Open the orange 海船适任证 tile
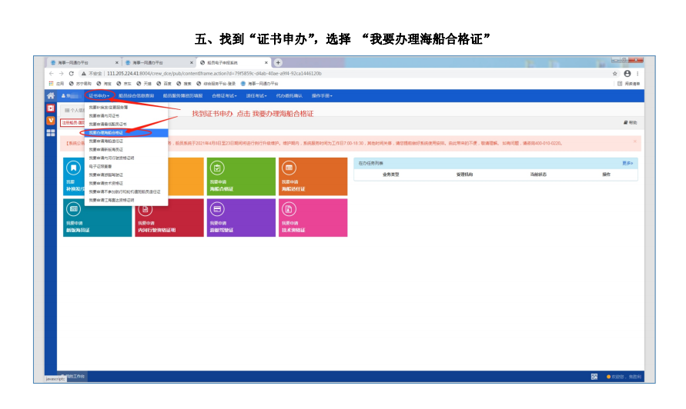 (313, 177)
